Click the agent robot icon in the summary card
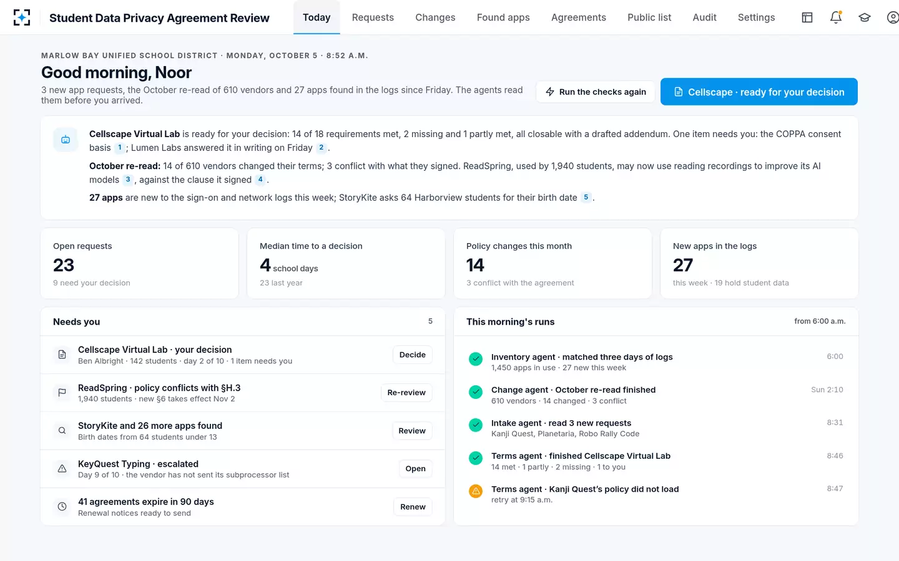The height and width of the screenshot is (561, 899). [x=66, y=140]
